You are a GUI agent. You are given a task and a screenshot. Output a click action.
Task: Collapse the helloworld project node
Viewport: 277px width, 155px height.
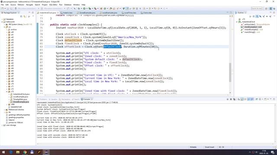[x=2, y=22]
